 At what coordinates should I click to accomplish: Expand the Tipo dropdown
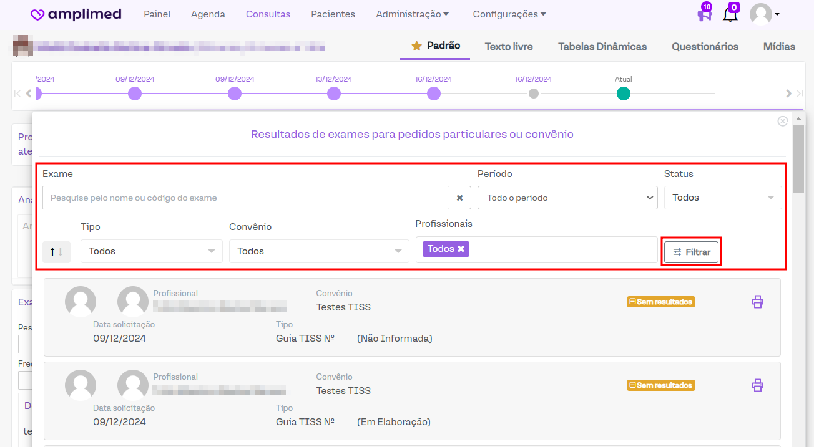[151, 251]
